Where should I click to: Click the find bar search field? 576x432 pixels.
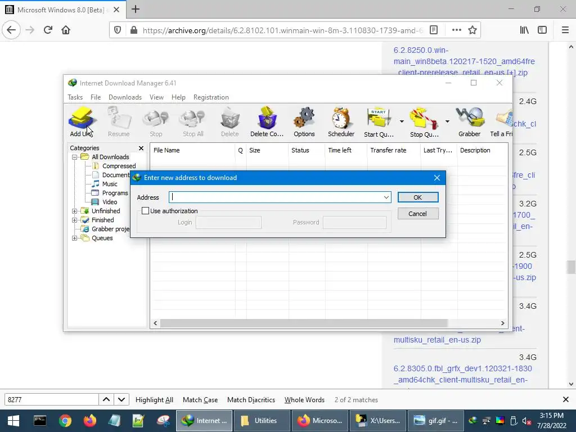(51, 399)
